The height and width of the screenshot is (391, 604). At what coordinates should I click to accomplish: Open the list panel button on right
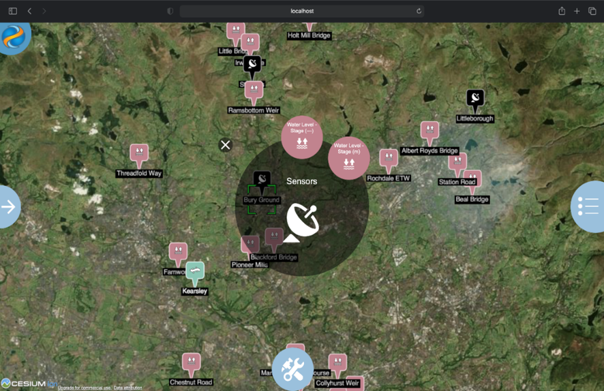click(588, 206)
